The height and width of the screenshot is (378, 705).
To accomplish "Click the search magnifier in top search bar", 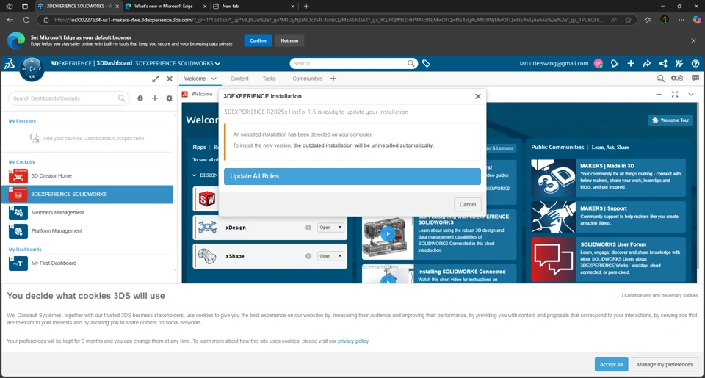I will [411, 63].
